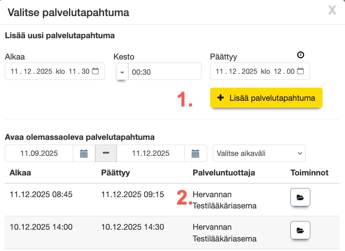
Task: Click the Palveluntuottaja column header
Action: pyautogui.click(x=224, y=173)
